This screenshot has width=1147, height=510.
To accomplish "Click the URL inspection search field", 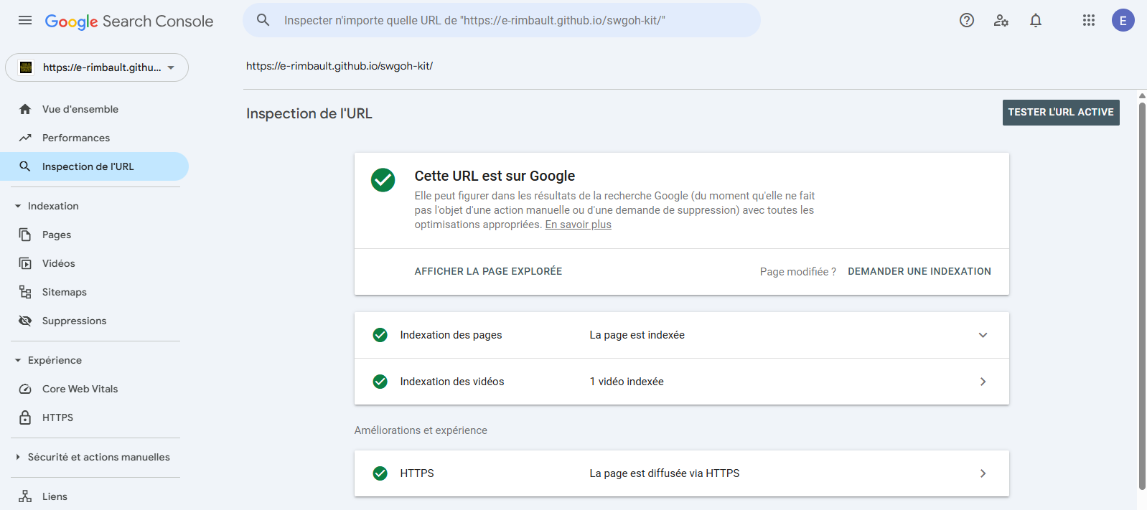I will (x=502, y=20).
